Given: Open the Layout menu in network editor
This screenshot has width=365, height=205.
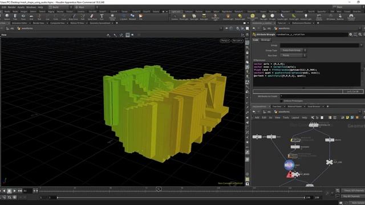Looking at the screenshot, I should (295, 118).
